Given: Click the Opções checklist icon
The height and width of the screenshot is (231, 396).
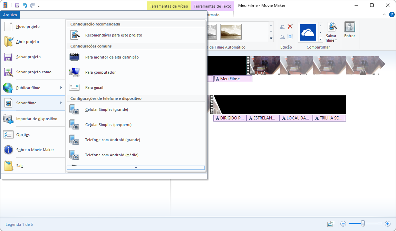Looking at the screenshot, I should pyautogui.click(x=8, y=135).
